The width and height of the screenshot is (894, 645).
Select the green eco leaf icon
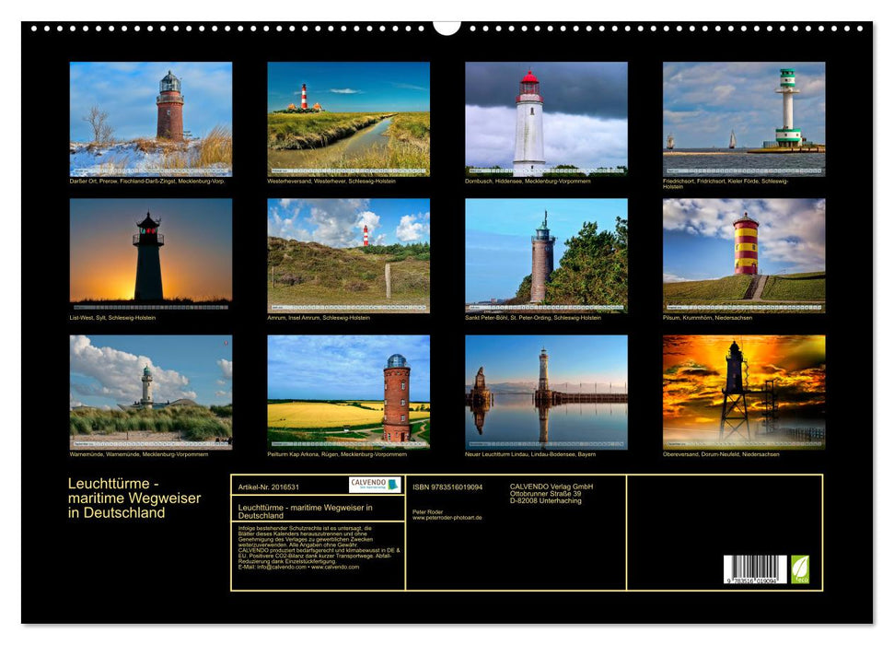[802, 568]
